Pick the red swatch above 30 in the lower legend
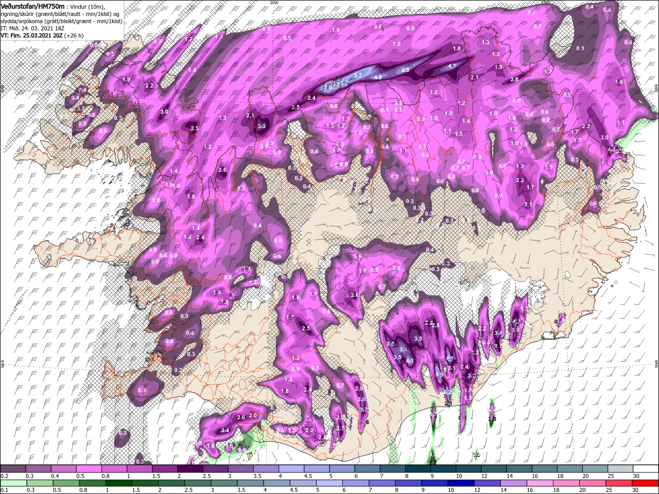The image size is (659, 494). 645,483
